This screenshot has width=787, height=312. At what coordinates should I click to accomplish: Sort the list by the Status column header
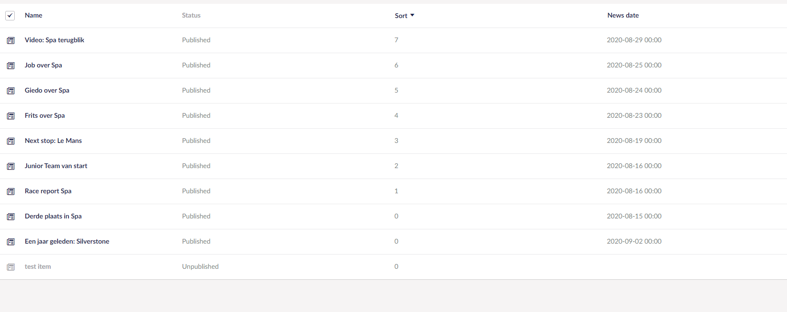(191, 15)
